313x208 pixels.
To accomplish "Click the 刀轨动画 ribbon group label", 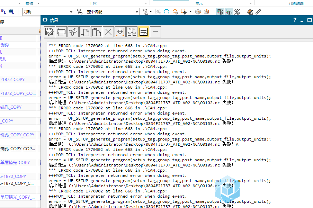I will click(x=296, y=3).
